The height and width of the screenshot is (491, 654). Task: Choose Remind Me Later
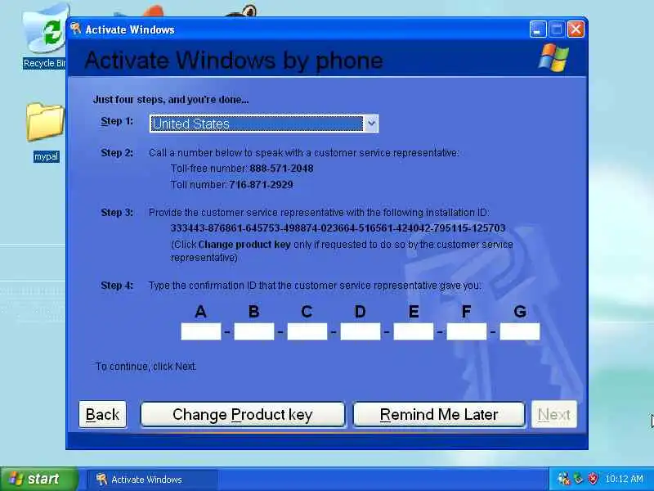[439, 415]
